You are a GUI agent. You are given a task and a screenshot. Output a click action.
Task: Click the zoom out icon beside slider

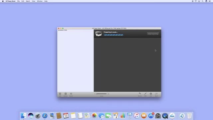(x=95, y=94)
